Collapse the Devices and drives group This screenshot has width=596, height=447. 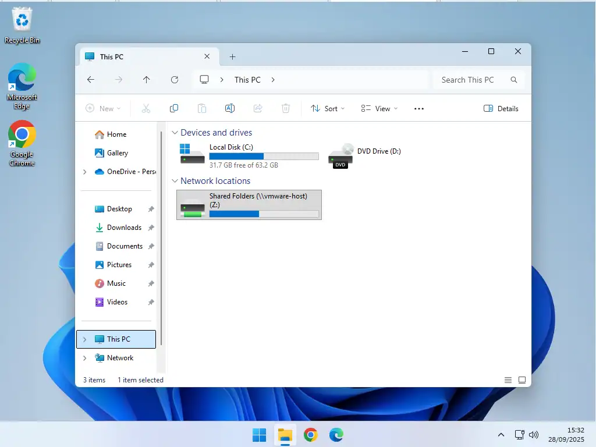(175, 133)
